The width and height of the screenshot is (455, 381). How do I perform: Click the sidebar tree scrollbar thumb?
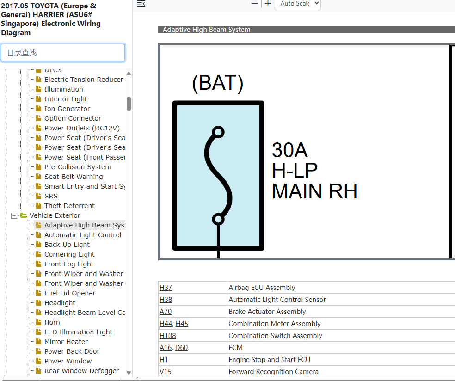coord(129,104)
